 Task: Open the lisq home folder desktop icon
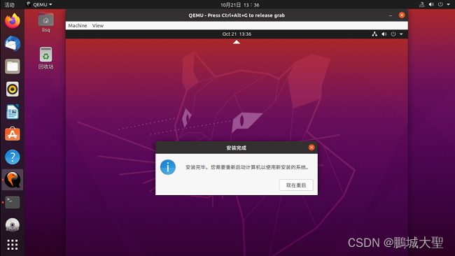pos(45,22)
